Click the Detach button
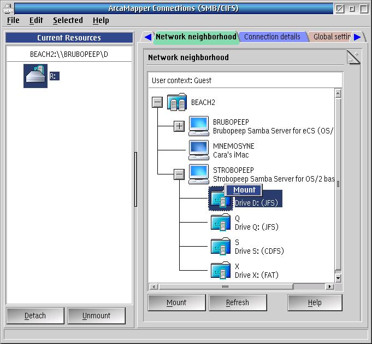The image size is (372, 344). pyautogui.click(x=35, y=316)
